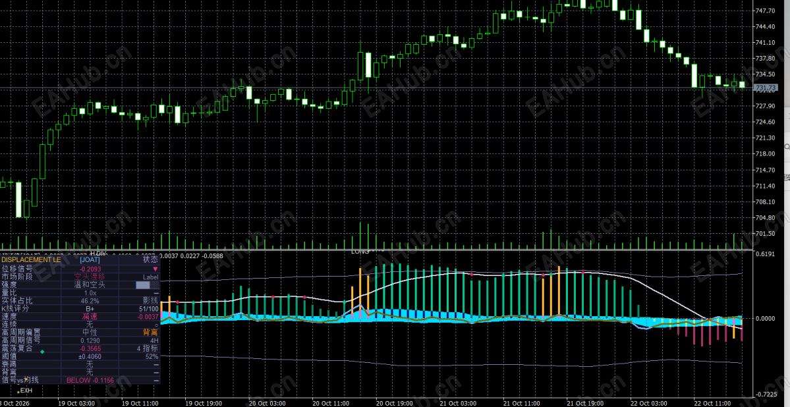The image size is (790, 407).
Task: Click the DISPLACEMENT LE panel title
Action: (x=31, y=260)
